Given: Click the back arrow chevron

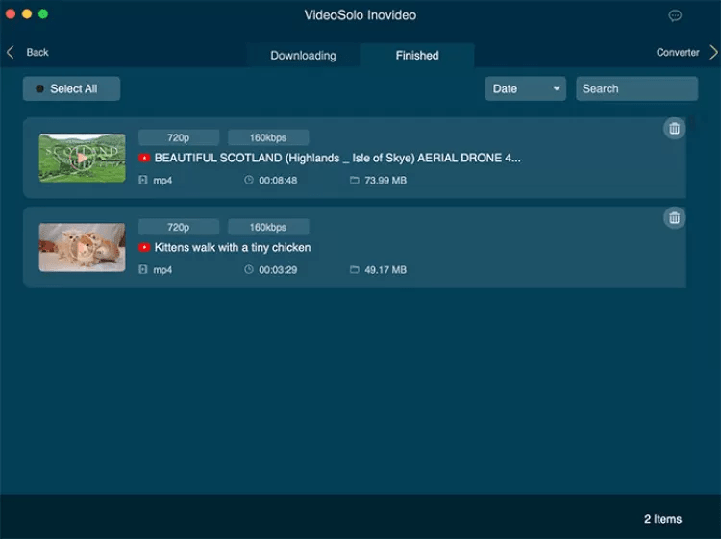Looking at the screenshot, I should tap(11, 53).
